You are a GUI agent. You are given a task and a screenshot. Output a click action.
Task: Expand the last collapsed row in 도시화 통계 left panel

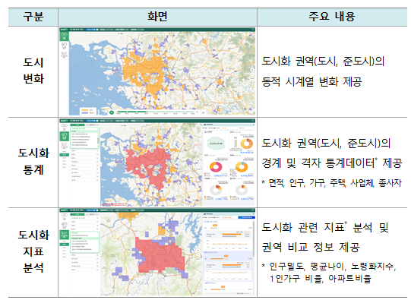(x=84, y=180)
